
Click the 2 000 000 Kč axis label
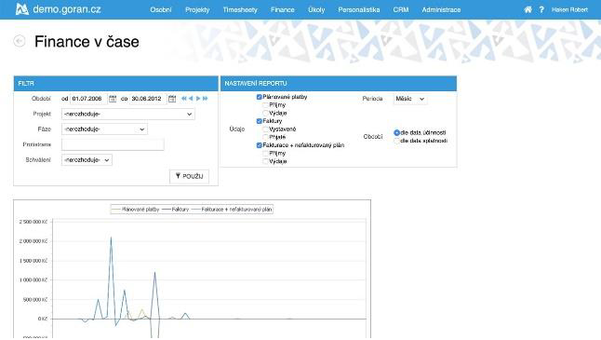[33, 241]
